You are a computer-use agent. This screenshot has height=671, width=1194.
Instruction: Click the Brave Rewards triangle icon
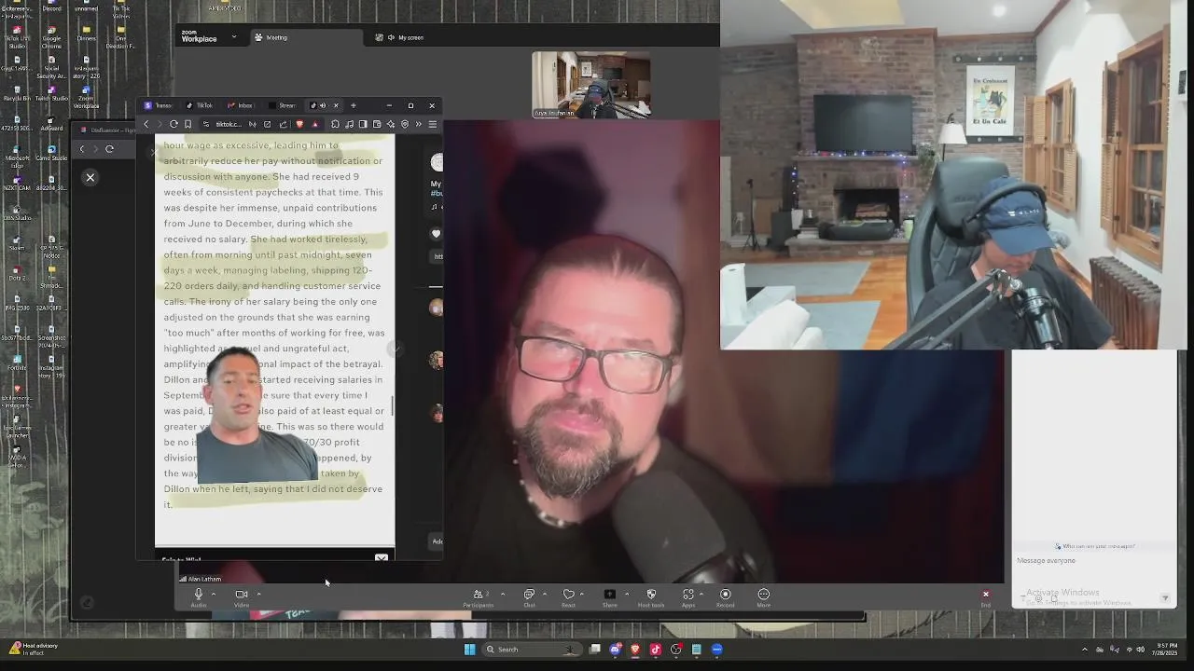(x=315, y=124)
